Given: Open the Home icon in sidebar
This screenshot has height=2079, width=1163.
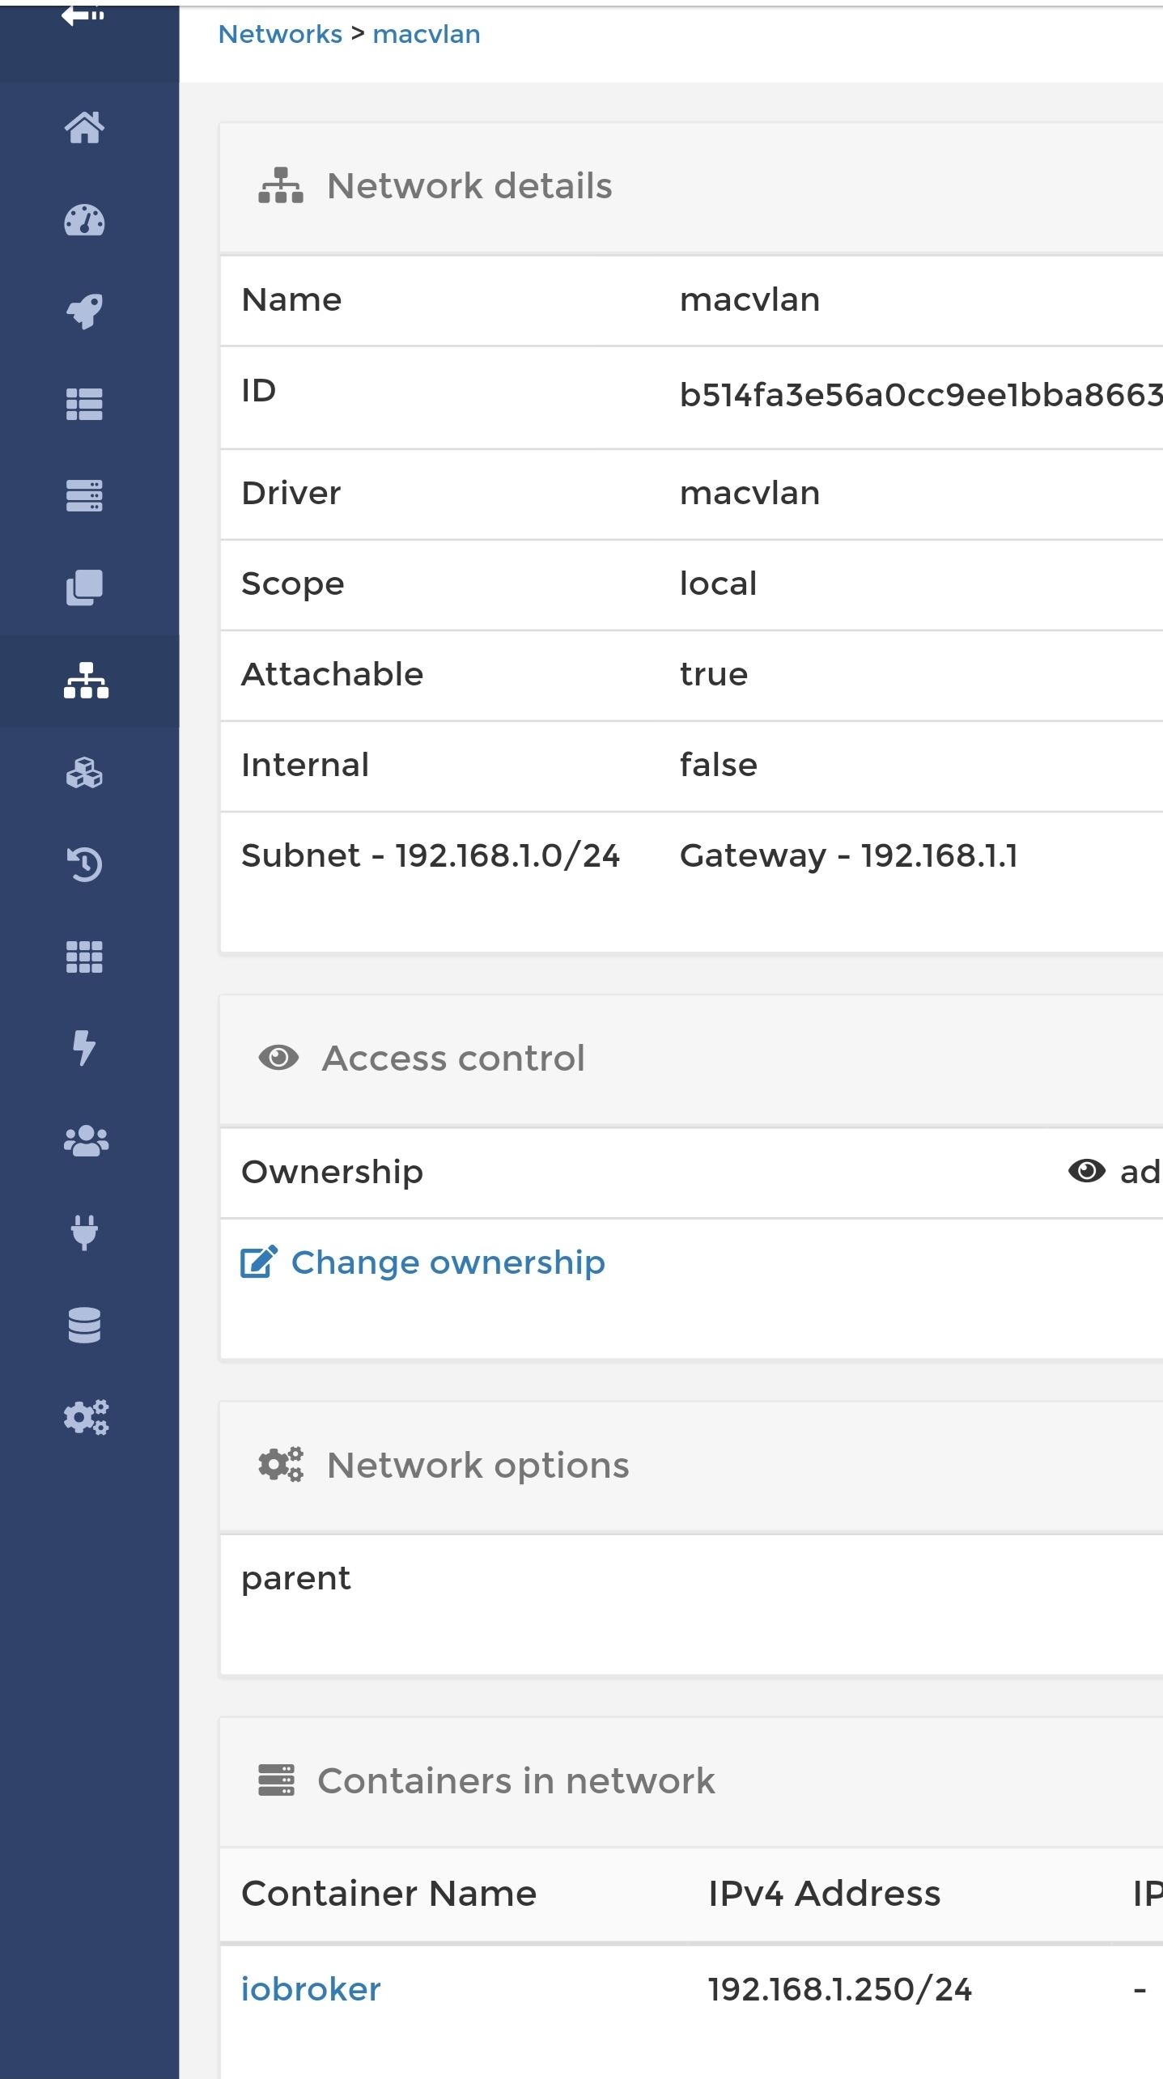Looking at the screenshot, I should (x=85, y=128).
